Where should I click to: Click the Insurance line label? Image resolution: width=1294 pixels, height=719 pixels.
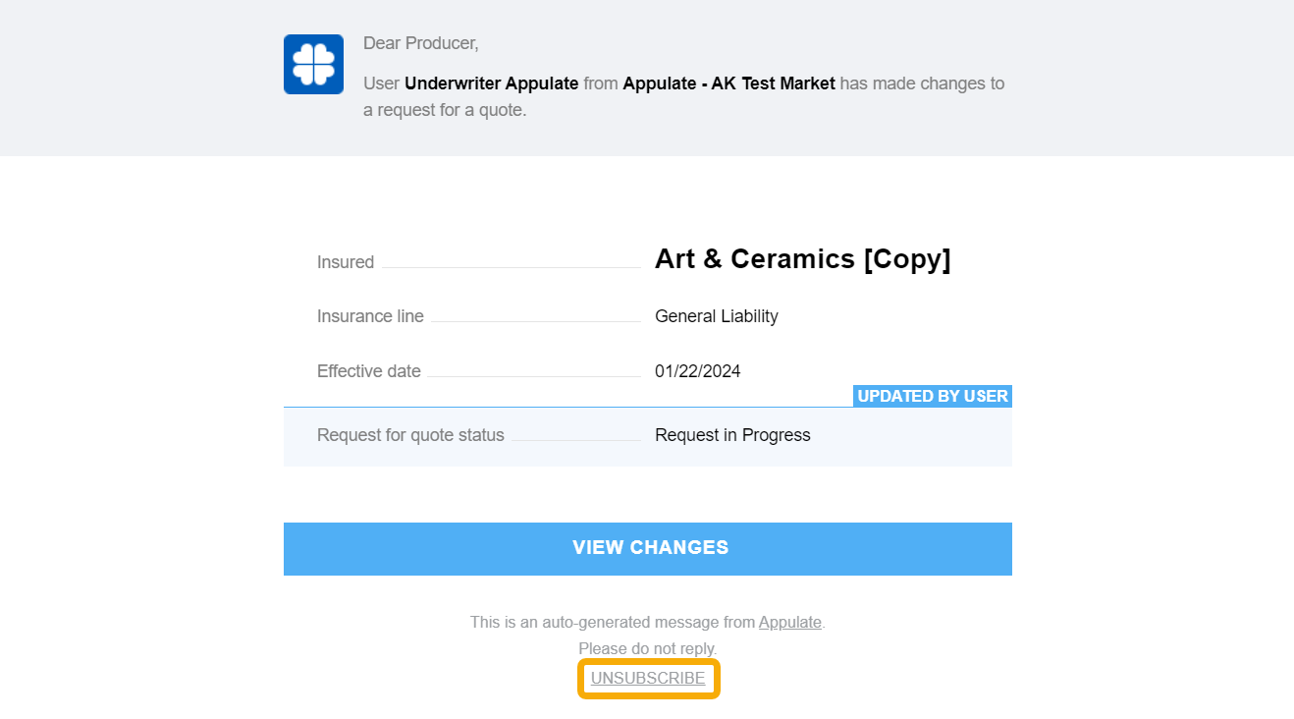370,316
